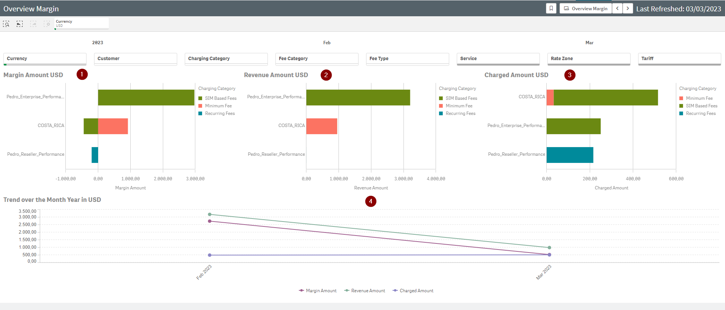The height and width of the screenshot is (310, 725).
Task: Open the Overview Margin sheet selector
Action: (x=586, y=8)
